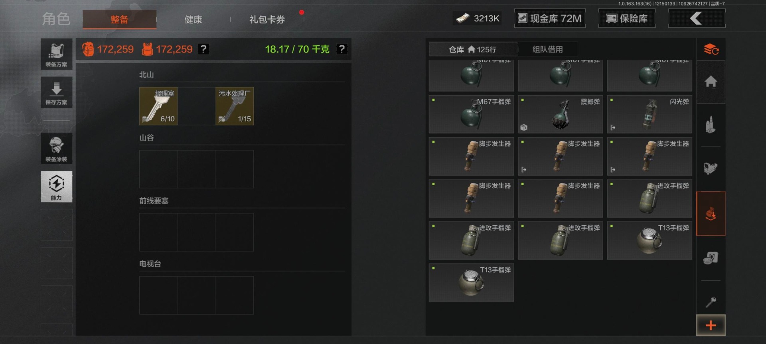The width and height of the screenshot is (766, 344).
Task: Select the 闪光弹 flashbang item
Action: coord(649,114)
